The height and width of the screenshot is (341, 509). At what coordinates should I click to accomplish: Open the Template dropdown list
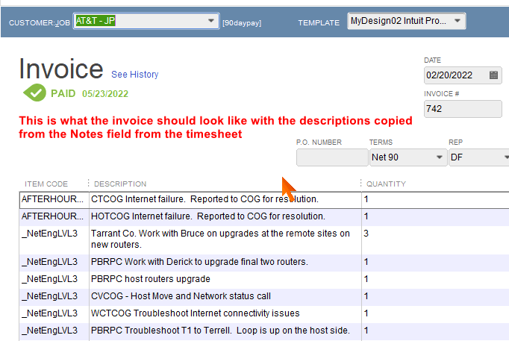458,21
